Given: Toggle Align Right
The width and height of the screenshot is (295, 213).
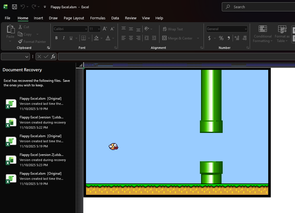Looking at the screenshot, I should pyautogui.click(x=138, y=38).
